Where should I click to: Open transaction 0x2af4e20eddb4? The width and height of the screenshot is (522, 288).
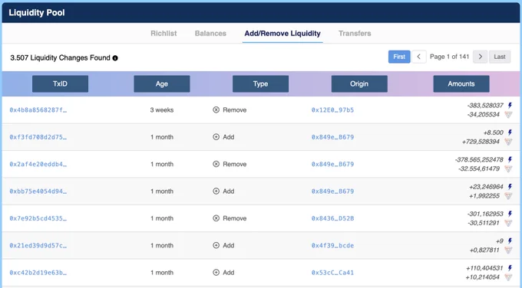pyautogui.click(x=38, y=164)
